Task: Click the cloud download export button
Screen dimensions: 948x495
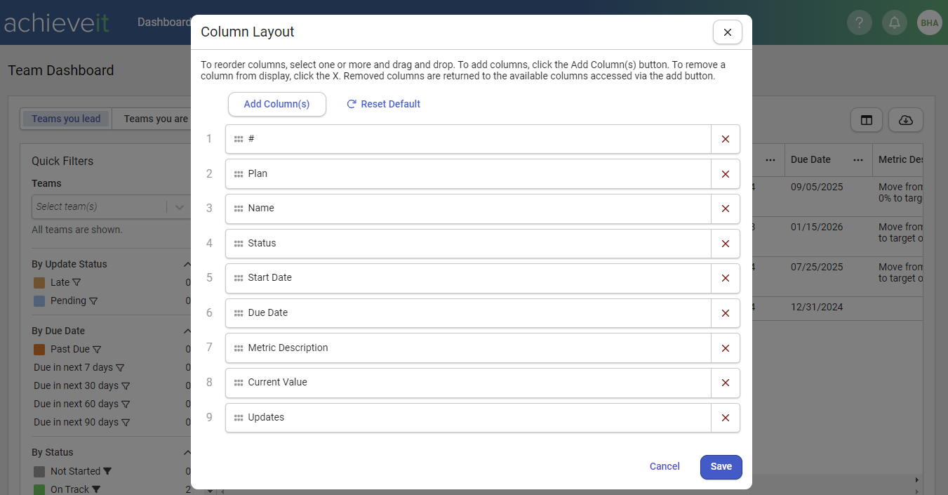Action: point(906,120)
